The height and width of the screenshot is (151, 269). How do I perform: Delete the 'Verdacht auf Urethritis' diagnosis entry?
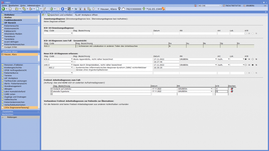pyautogui.click(x=231, y=89)
